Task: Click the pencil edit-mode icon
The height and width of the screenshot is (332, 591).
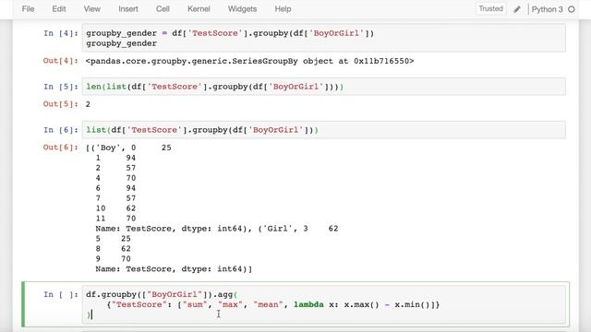Action: click(517, 9)
